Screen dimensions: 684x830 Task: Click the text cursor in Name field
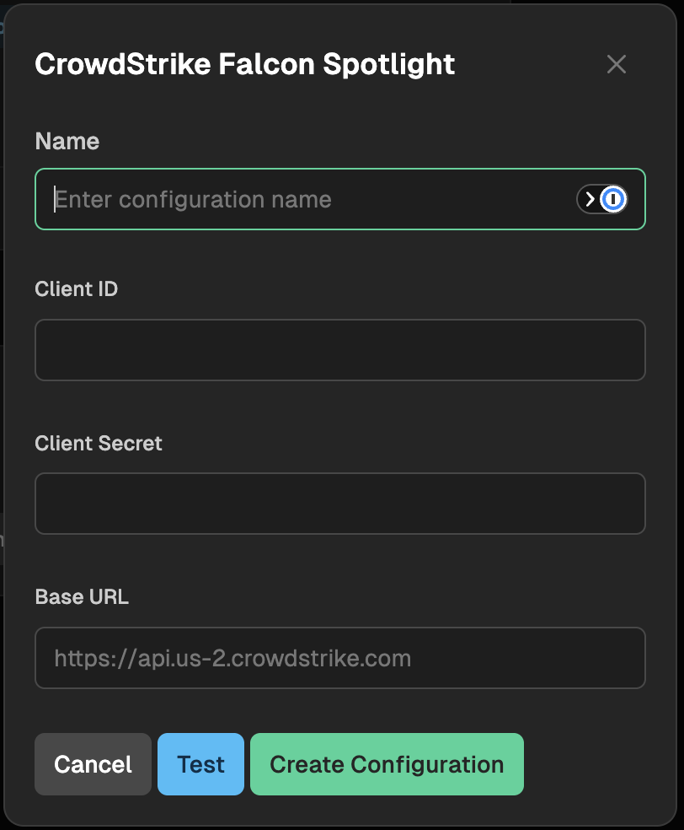55,199
